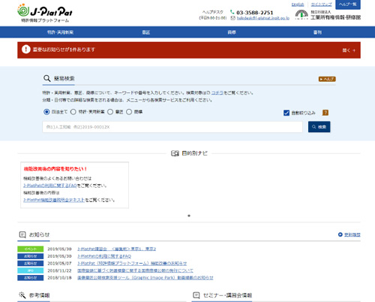Open the 意匠 menu in the navigation bar
Image resolution: width=375 pixels, height=302 pixels.
tap(146, 32)
